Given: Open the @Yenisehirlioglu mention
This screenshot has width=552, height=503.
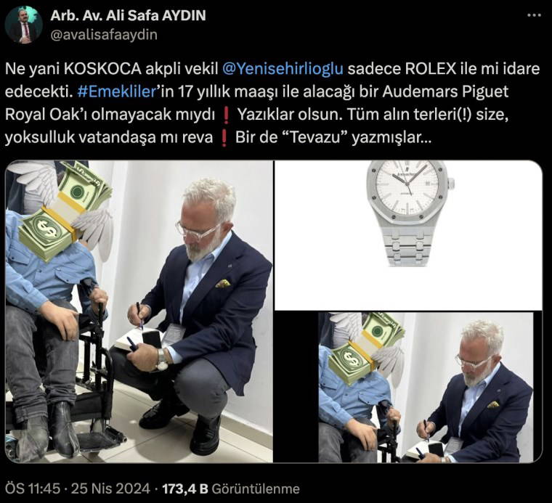Looking at the screenshot, I should point(283,68).
